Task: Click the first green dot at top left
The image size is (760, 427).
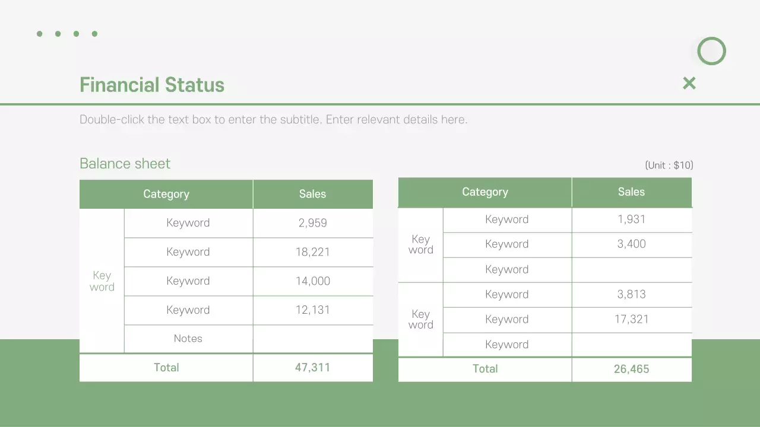Action: (40, 34)
